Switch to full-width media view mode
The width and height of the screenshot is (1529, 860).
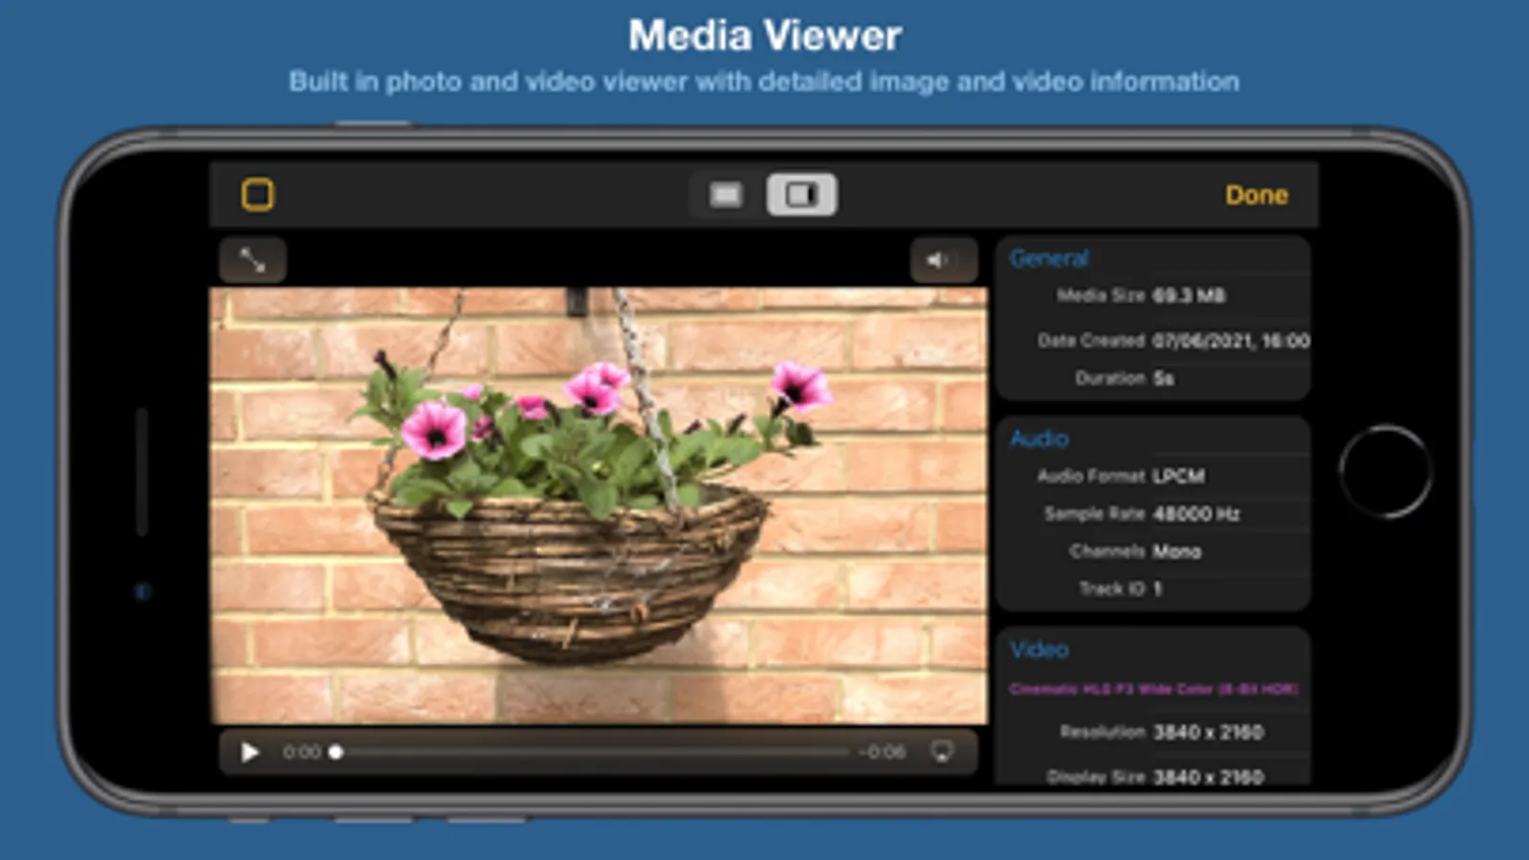pos(727,195)
